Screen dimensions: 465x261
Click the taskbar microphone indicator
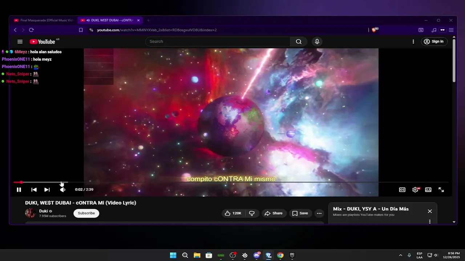point(409,255)
